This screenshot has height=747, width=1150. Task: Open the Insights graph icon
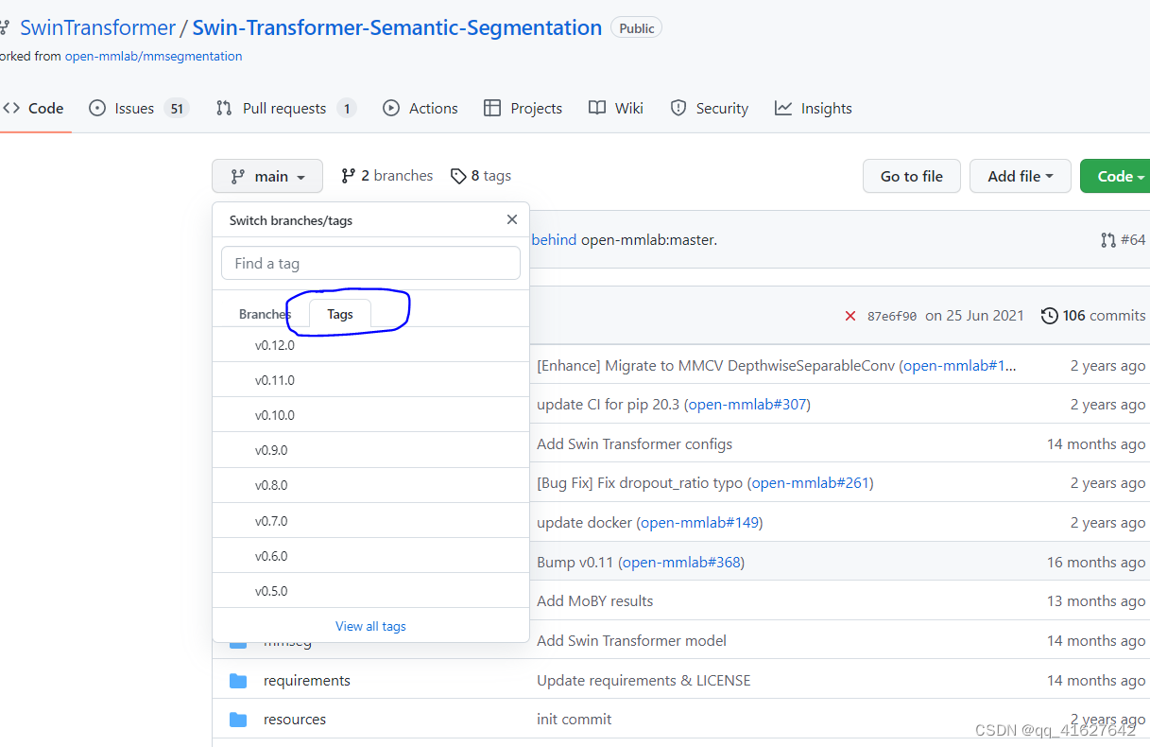click(x=782, y=108)
